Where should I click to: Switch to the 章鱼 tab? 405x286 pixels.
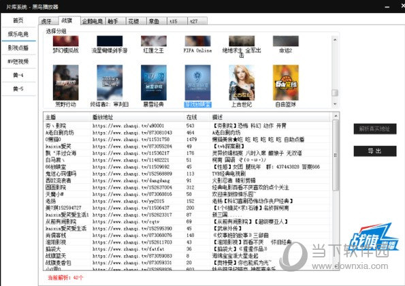157,21
